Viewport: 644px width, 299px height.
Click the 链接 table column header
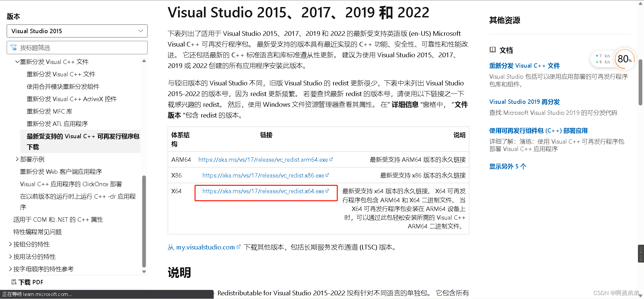tap(266, 135)
